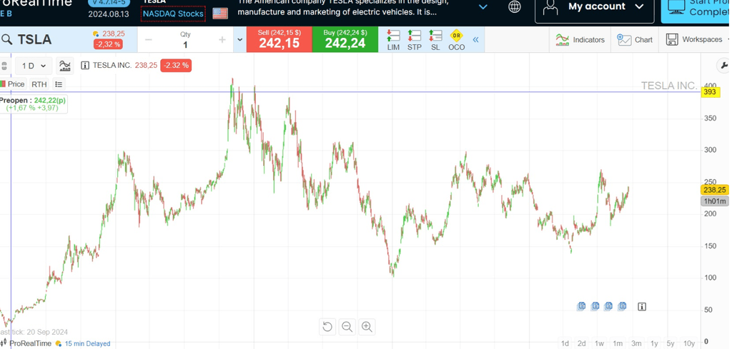Toggle the RTH trading hours option

[39, 84]
